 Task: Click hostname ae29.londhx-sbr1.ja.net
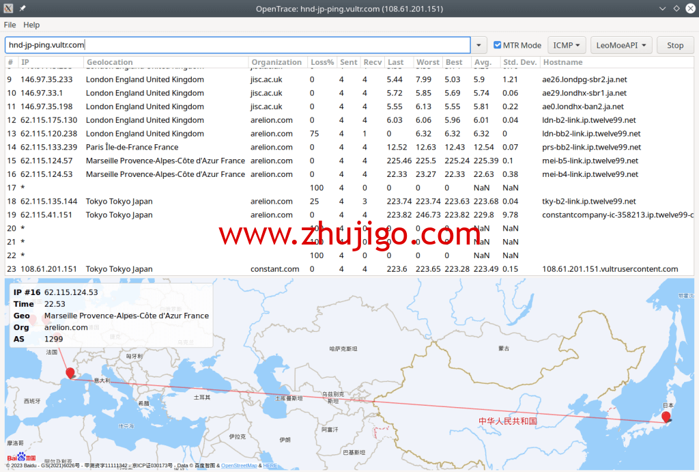584,93
